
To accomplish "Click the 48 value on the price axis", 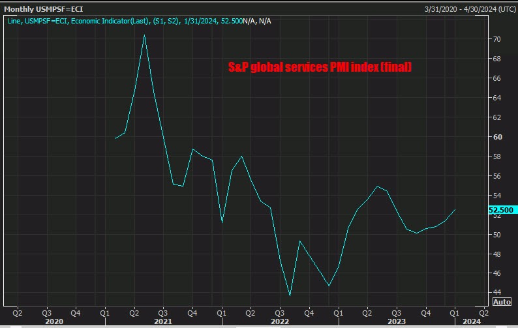I will [496, 254].
